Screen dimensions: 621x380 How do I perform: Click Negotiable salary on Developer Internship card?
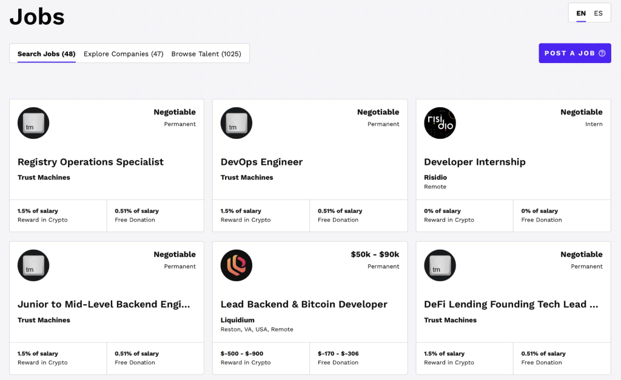tap(582, 112)
